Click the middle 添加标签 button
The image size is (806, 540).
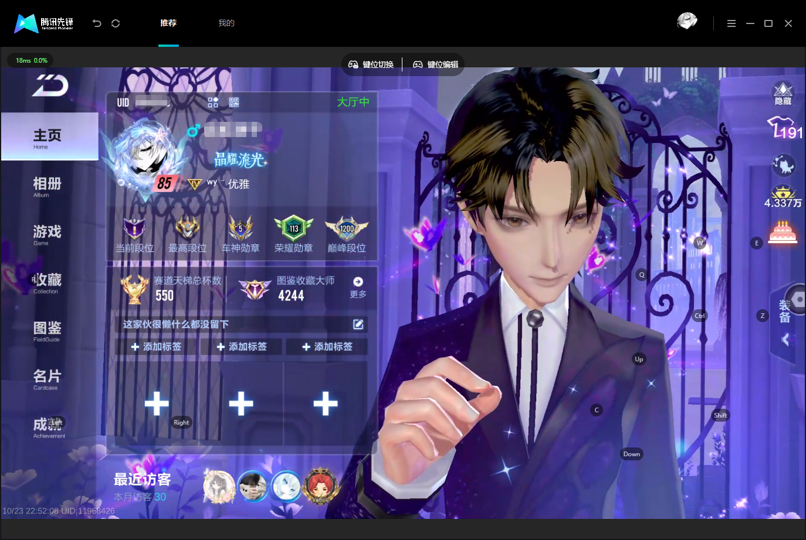click(x=241, y=347)
